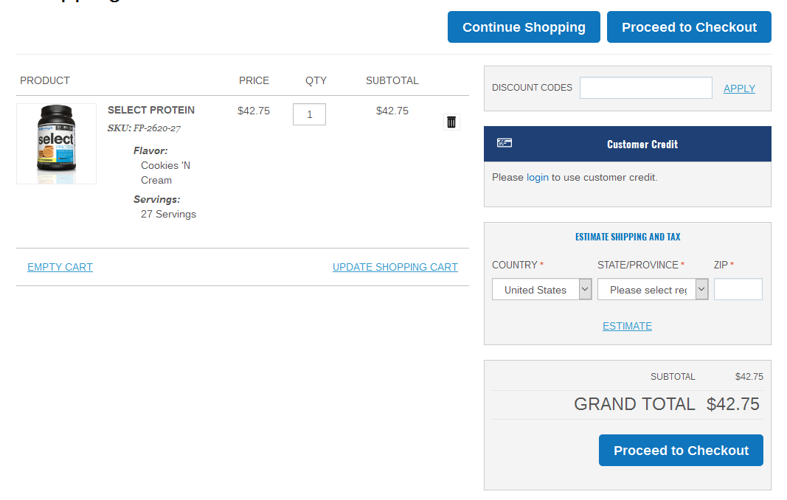
Task: Expand the Country dropdown
Action: click(541, 290)
